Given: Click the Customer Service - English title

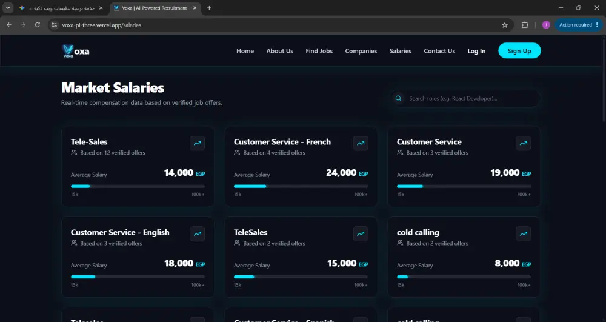Looking at the screenshot, I should (120, 232).
